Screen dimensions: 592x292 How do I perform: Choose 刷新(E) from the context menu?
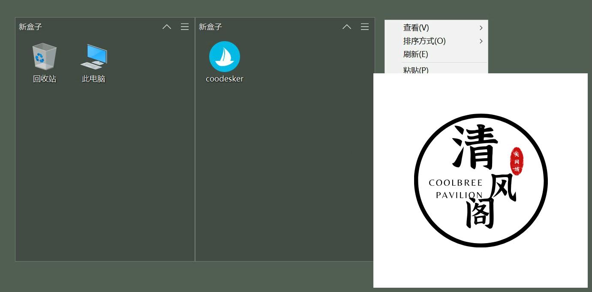436,54
